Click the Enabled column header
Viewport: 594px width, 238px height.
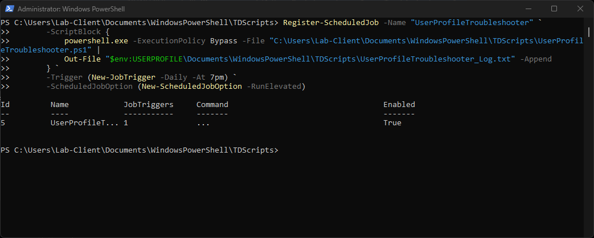399,105
